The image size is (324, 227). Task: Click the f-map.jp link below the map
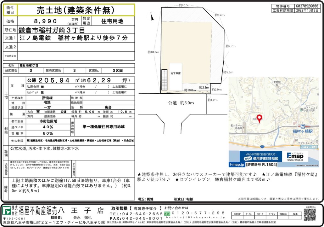237,165
